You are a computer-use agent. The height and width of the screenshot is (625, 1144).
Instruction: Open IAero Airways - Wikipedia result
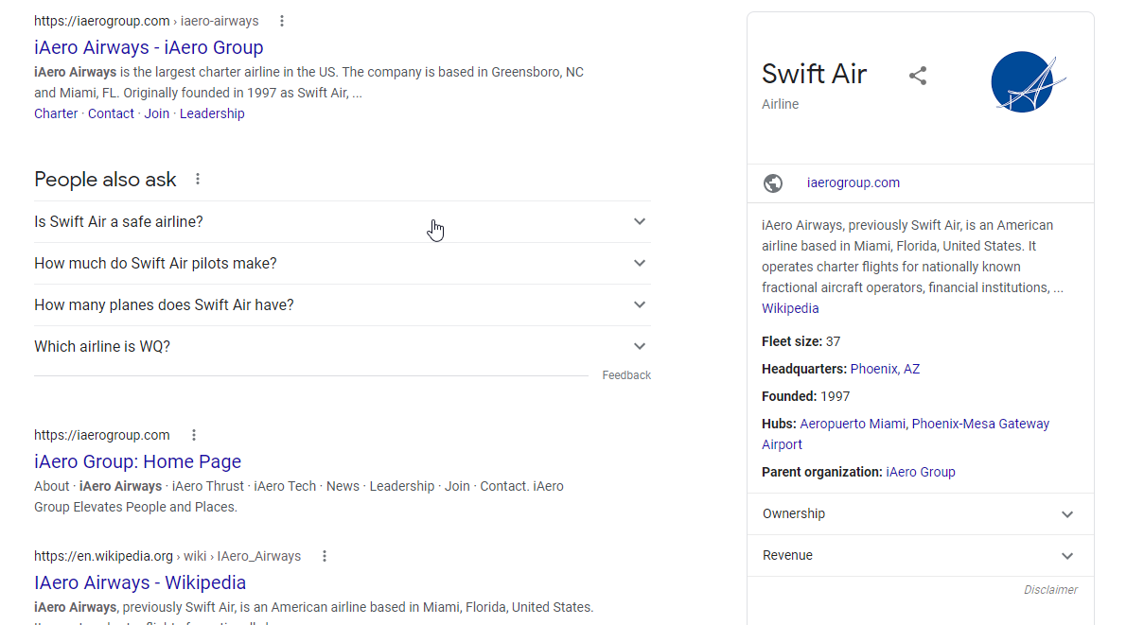(140, 582)
